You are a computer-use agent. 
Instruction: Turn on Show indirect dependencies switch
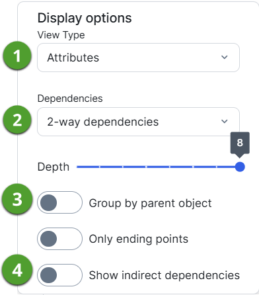tap(59, 275)
